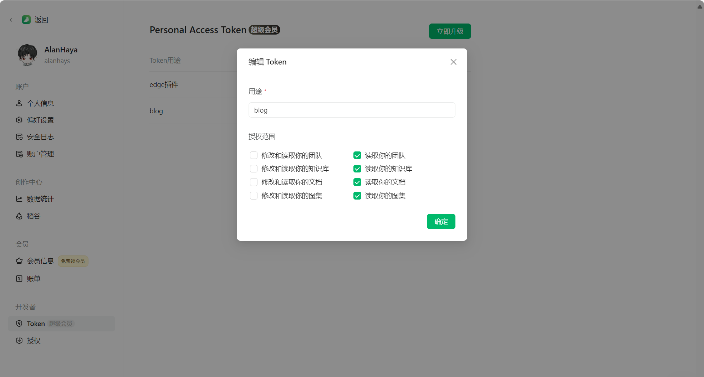
Task: Uncheck 读取你的知识库 checkbox
Action: 357,169
